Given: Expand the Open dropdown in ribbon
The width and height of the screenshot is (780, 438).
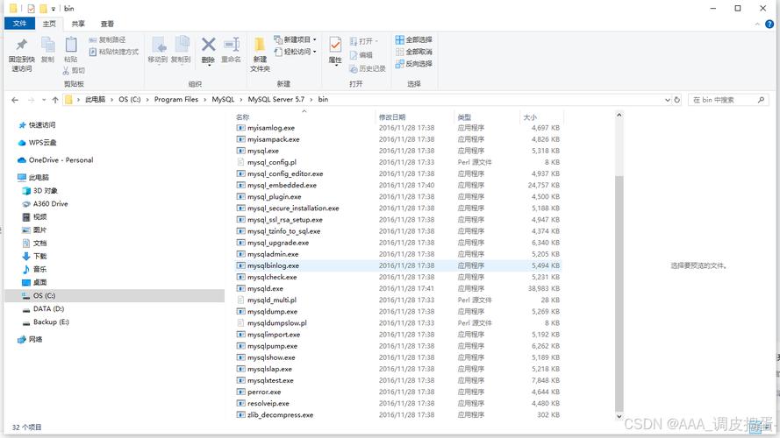Looking at the screenshot, I should click(376, 41).
